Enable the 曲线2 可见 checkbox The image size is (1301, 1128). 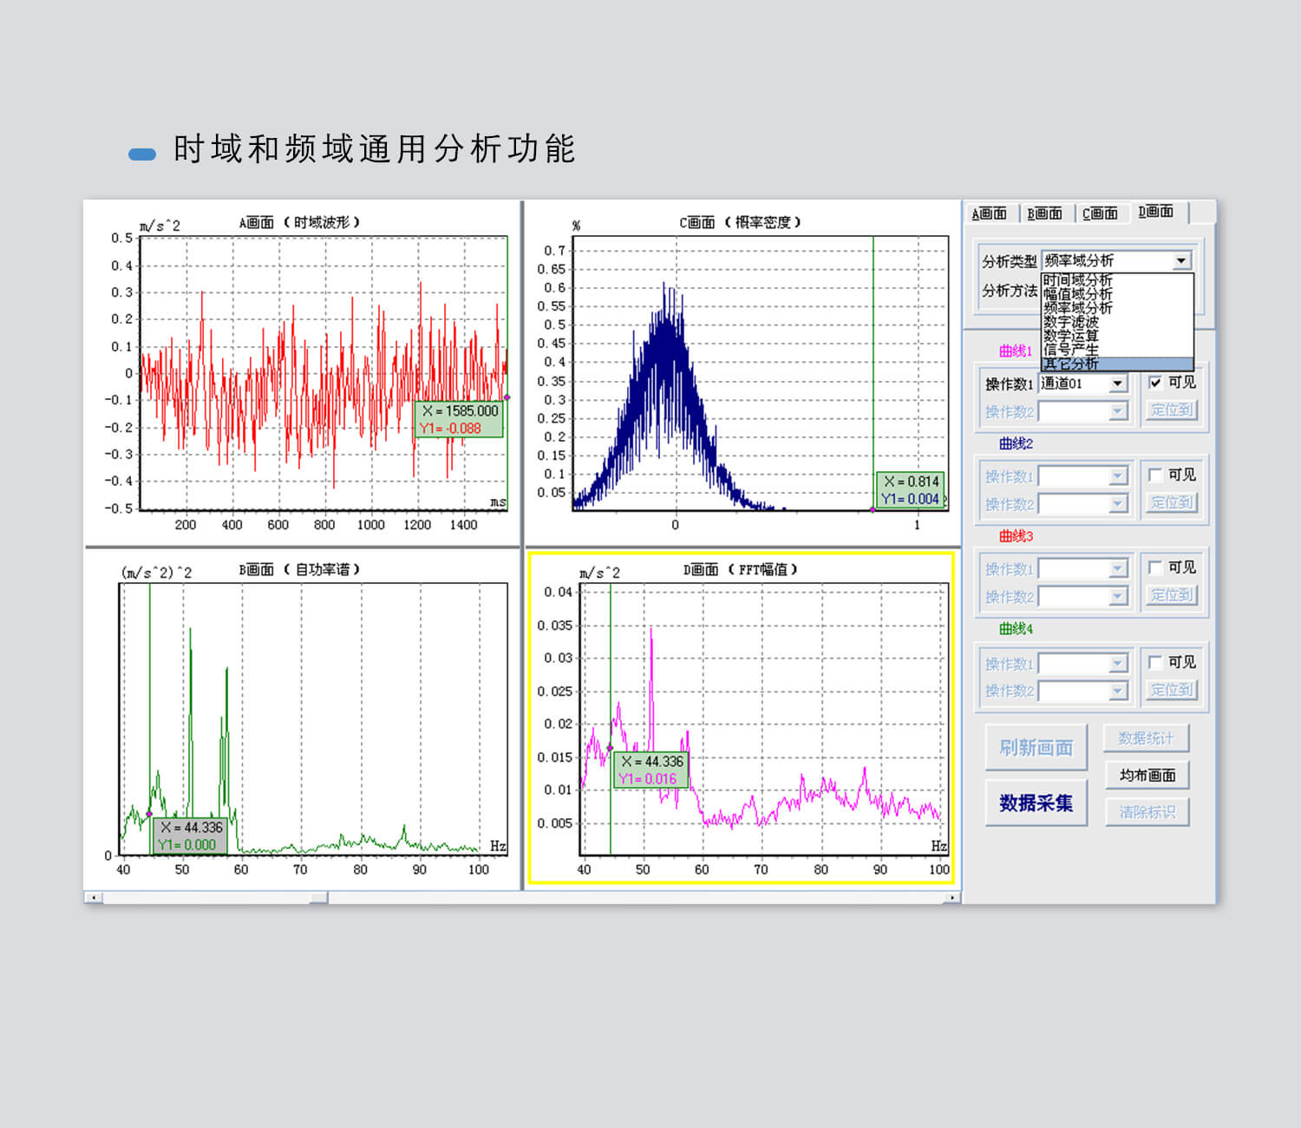(1155, 475)
